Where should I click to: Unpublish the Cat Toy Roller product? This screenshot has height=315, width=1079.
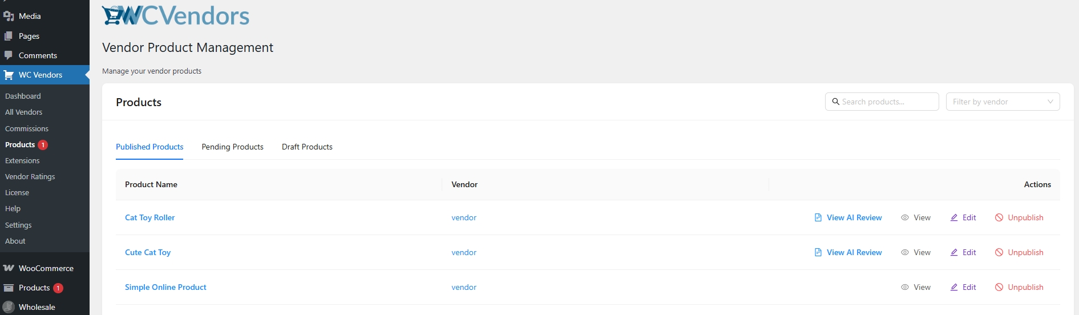1019,217
